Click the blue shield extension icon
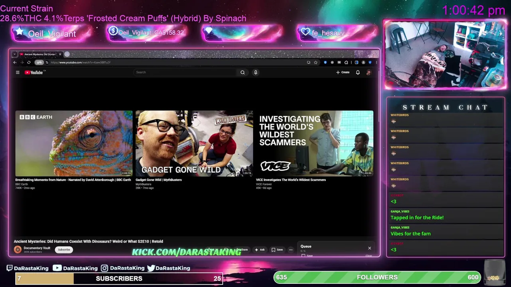Viewport: 511px width, 287px height. [325, 62]
